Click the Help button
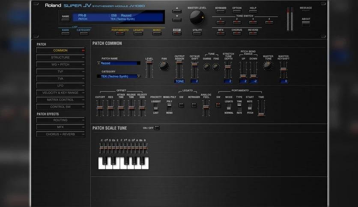 pyautogui.click(x=253, y=11)
